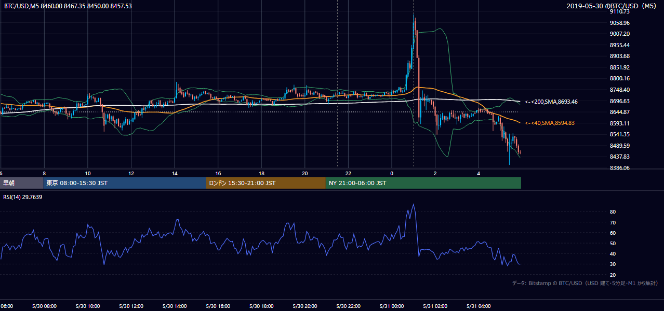The image size is (664, 311).
Task: Click price axis value 9110.73
Action: (x=619, y=11)
